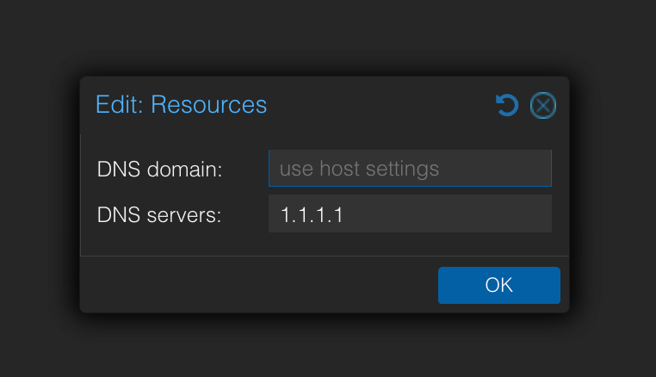The width and height of the screenshot is (656, 377).
Task: Click the dialog title bar between title and reset icon
Action: [x=379, y=105]
